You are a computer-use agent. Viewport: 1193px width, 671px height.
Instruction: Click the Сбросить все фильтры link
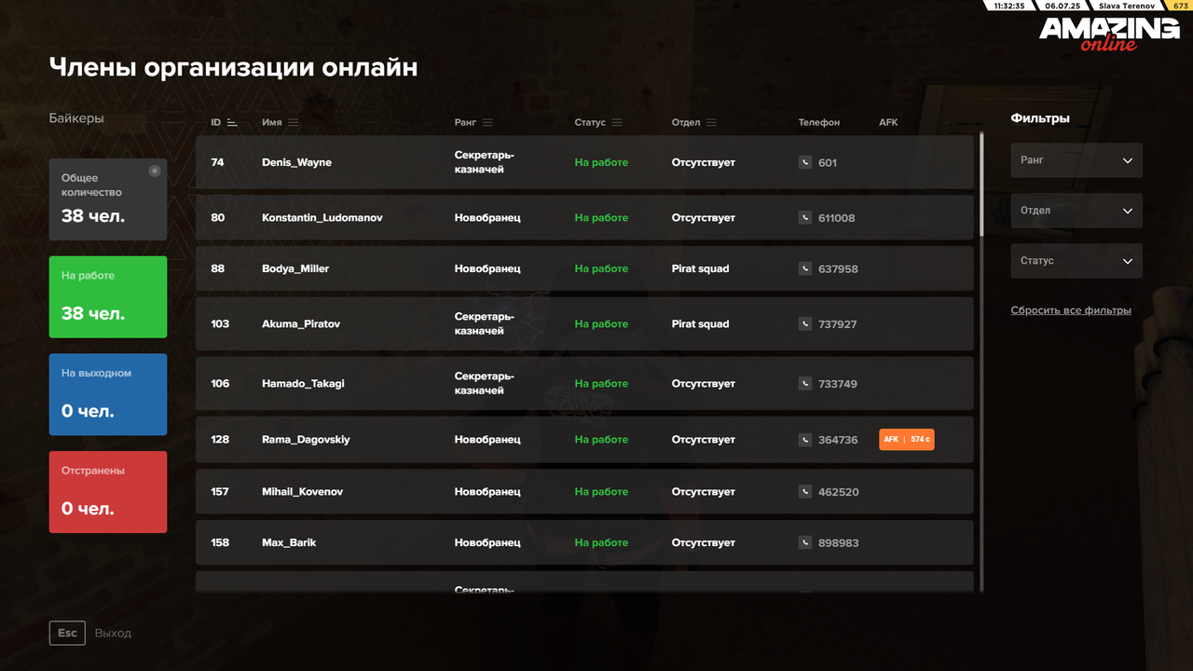pyautogui.click(x=1070, y=309)
